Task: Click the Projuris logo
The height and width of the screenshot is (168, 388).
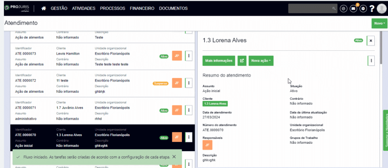Action: pos(16,8)
